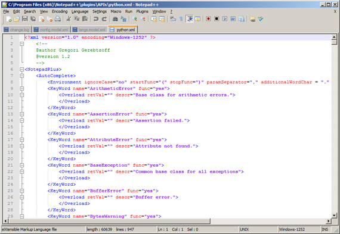Select the python.xml tab
The width and height of the screenshot is (340, 234).
[x=123, y=30]
